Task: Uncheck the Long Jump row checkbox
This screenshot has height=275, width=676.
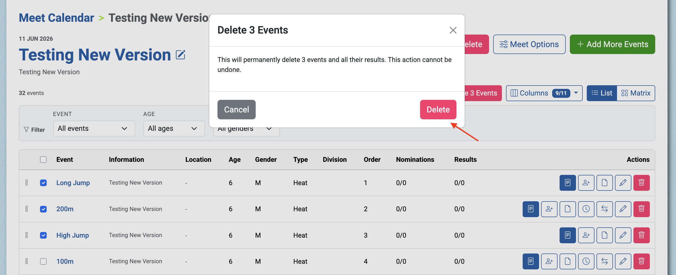Action: pos(43,183)
